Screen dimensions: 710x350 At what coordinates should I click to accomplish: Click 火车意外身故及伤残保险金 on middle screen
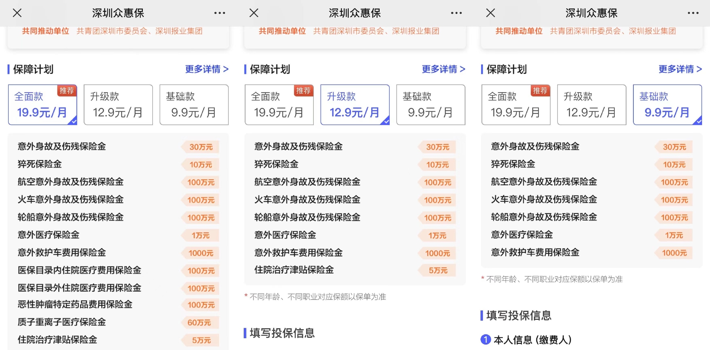tap(308, 199)
